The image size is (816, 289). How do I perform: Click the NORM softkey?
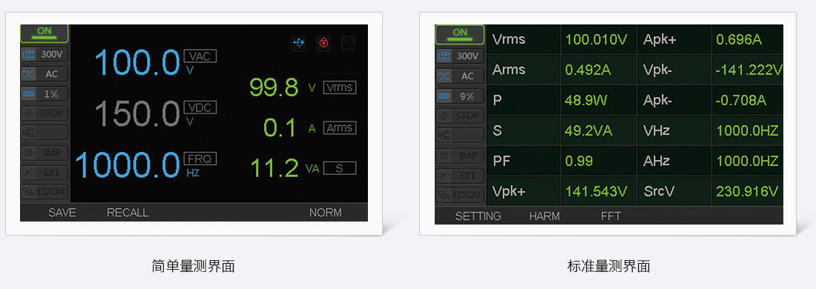pyautogui.click(x=325, y=213)
